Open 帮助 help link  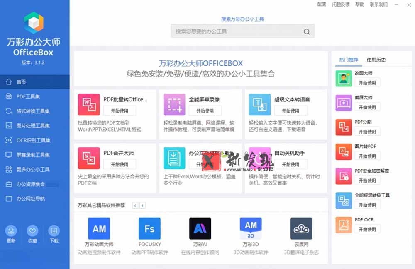click(359, 5)
